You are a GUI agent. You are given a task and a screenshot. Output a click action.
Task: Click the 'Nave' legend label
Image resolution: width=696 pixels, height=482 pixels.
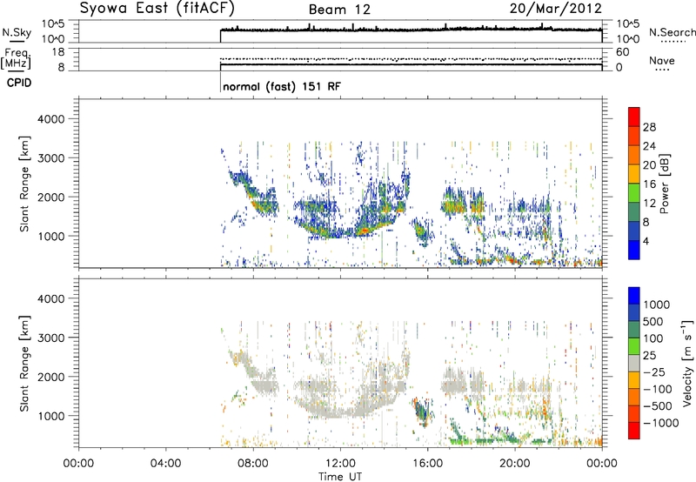[662, 60]
